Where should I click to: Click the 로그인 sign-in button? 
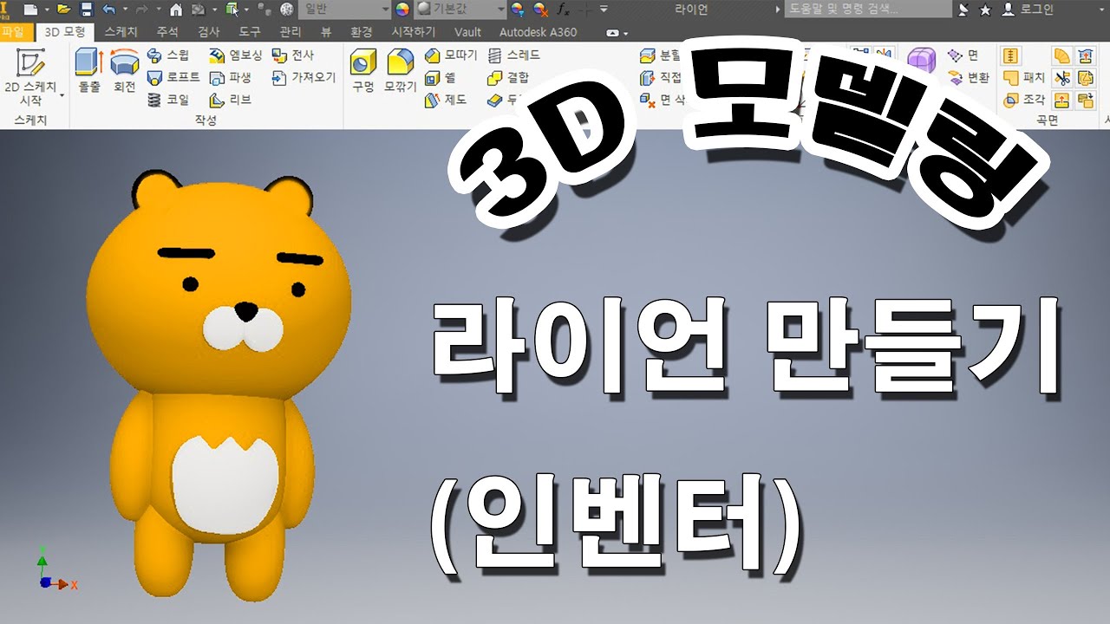coord(1028,10)
